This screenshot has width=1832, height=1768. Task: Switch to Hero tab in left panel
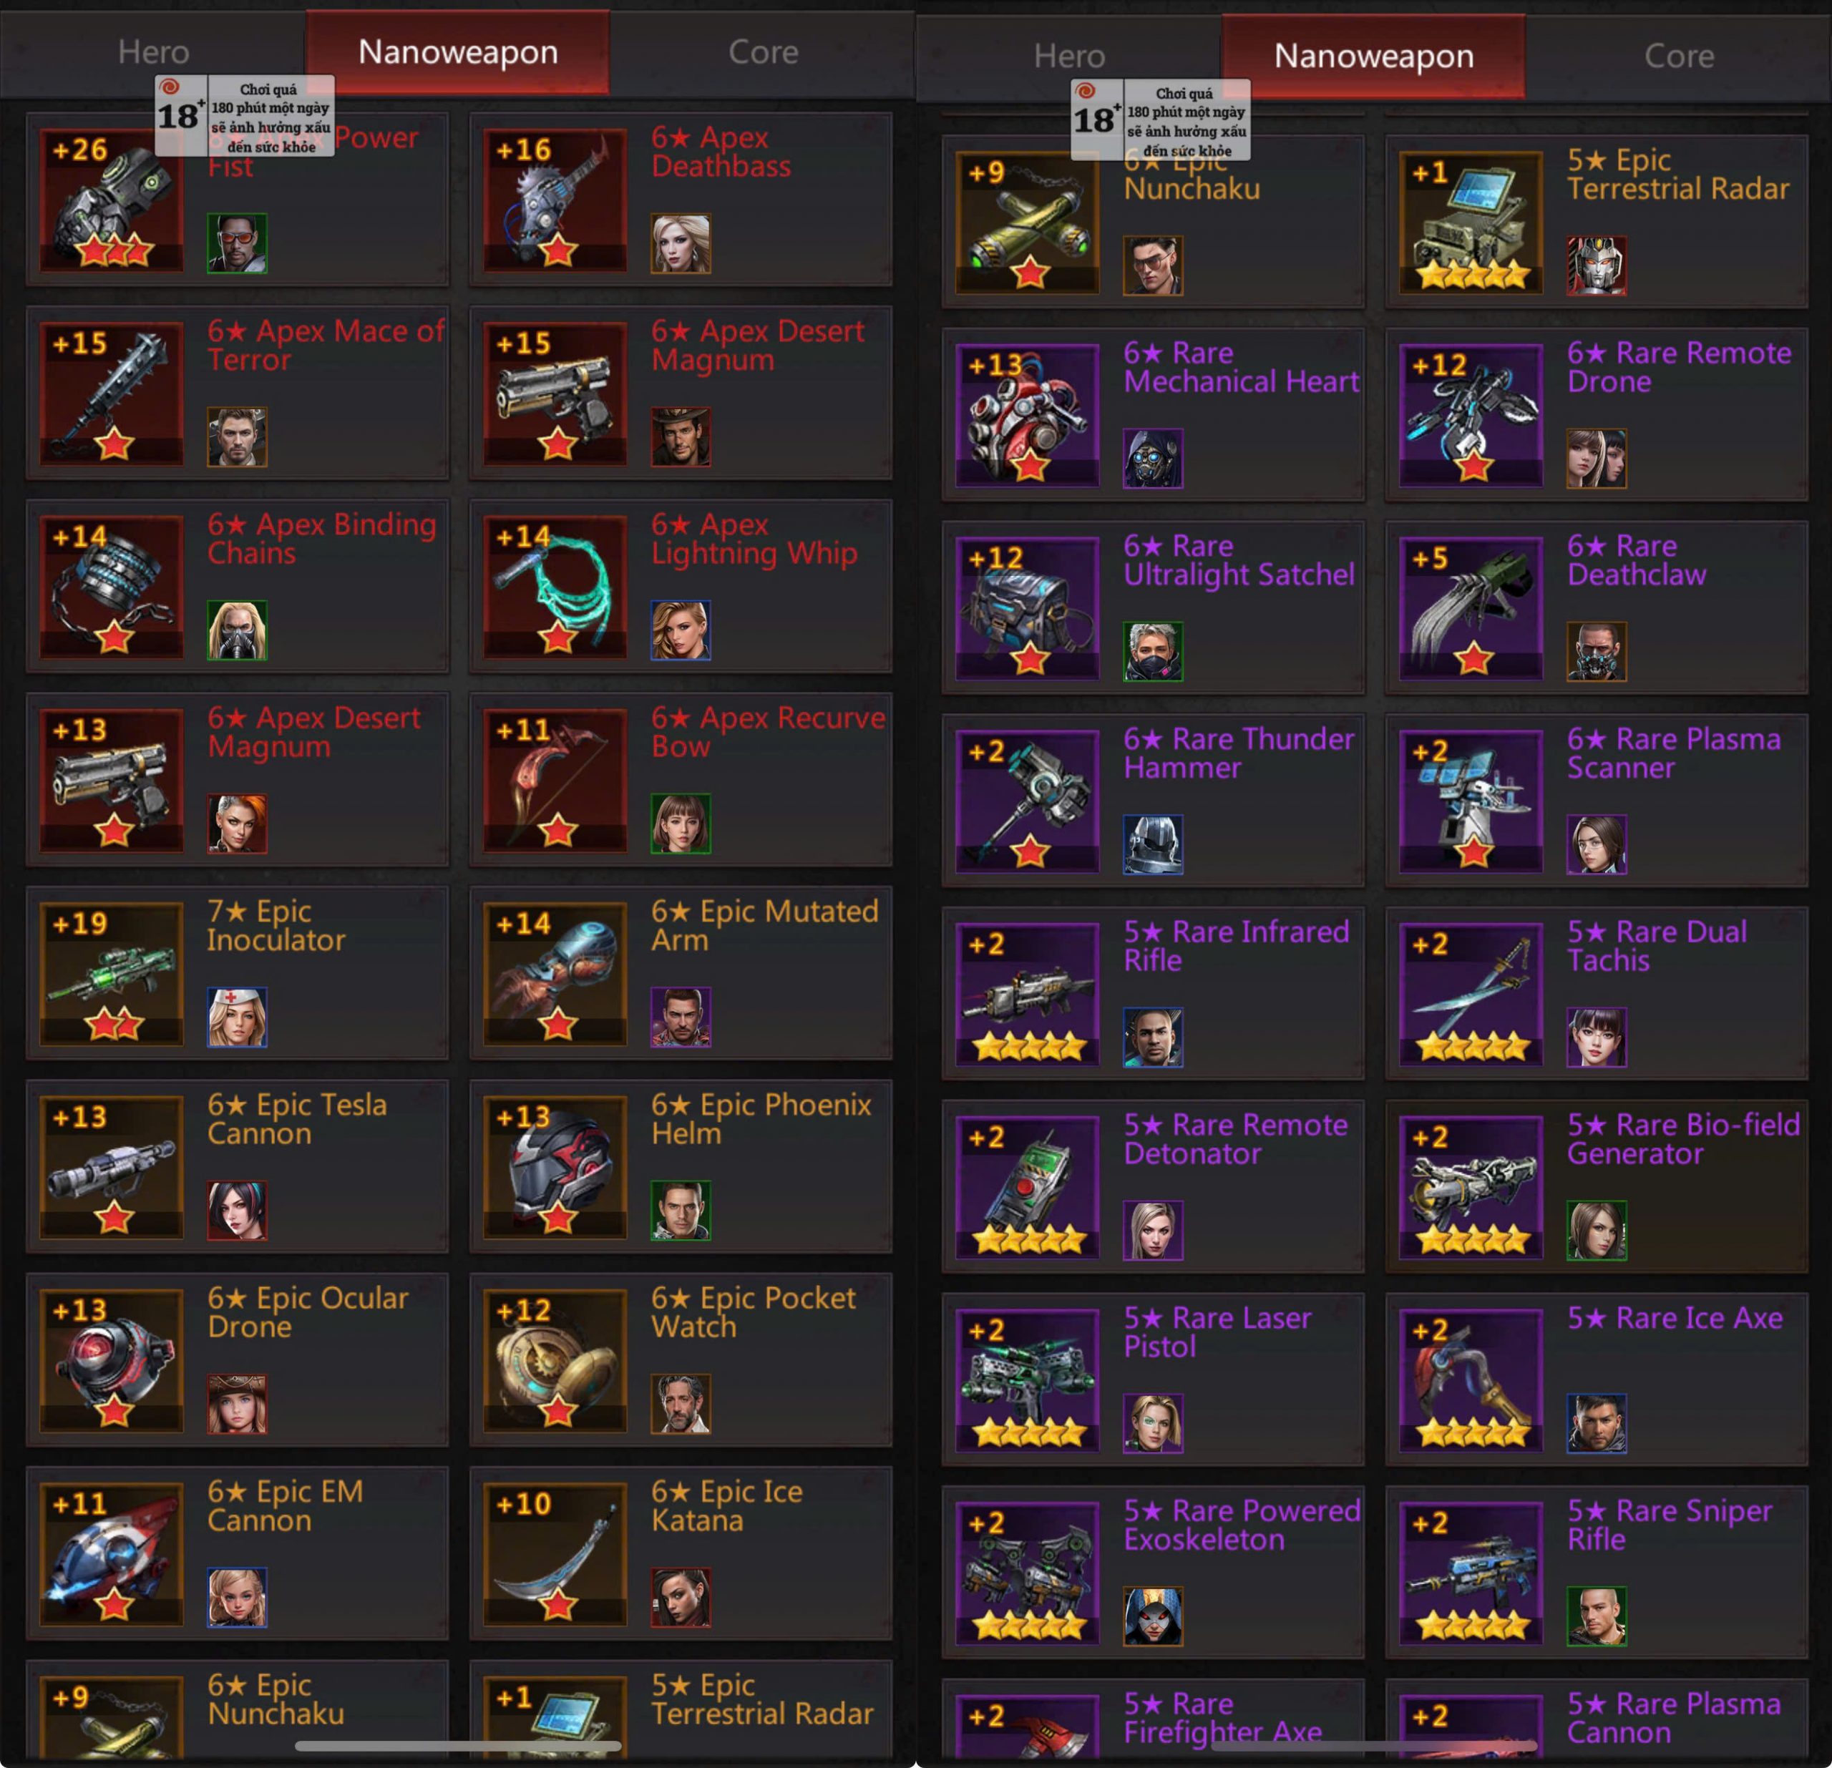pyautogui.click(x=153, y=52)
